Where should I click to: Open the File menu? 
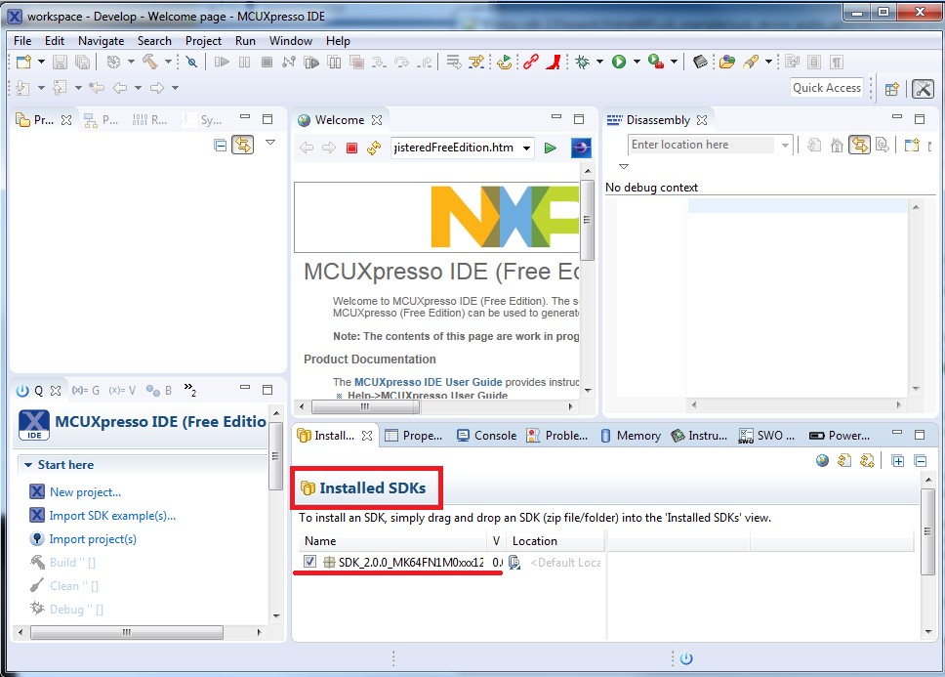pyautogui.click(x=22, y=41)
